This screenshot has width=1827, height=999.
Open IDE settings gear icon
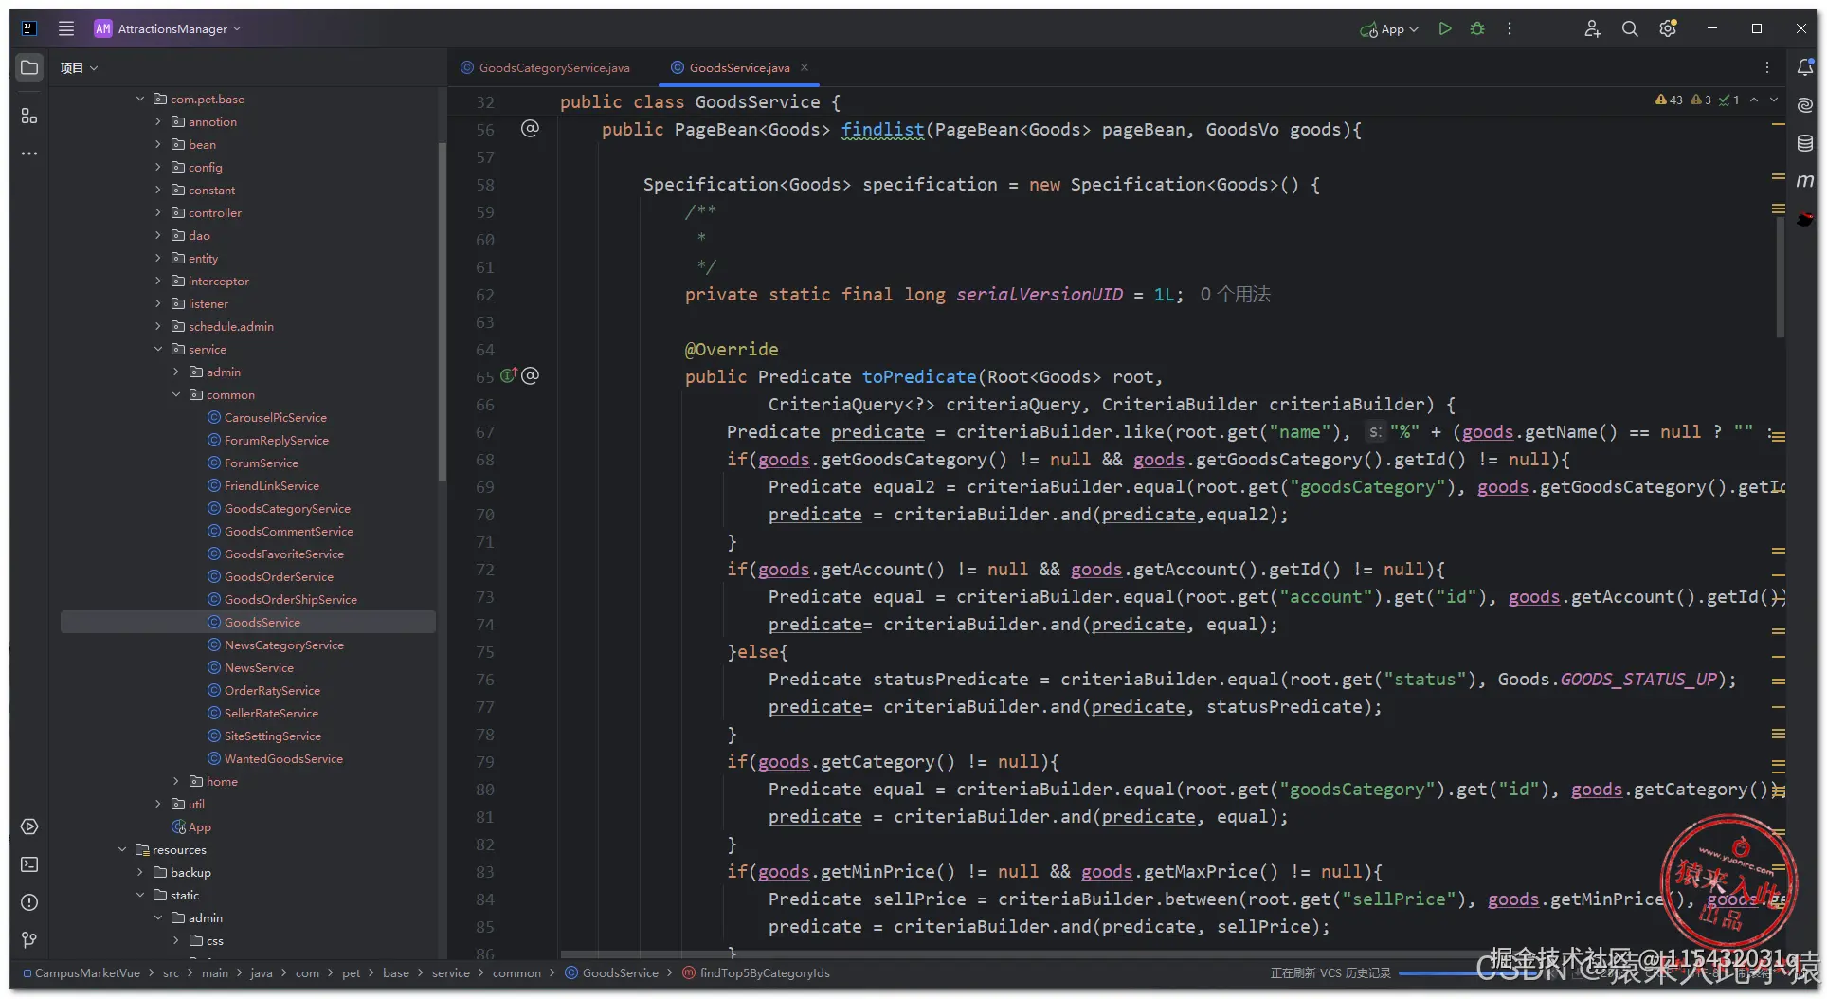1668,28
